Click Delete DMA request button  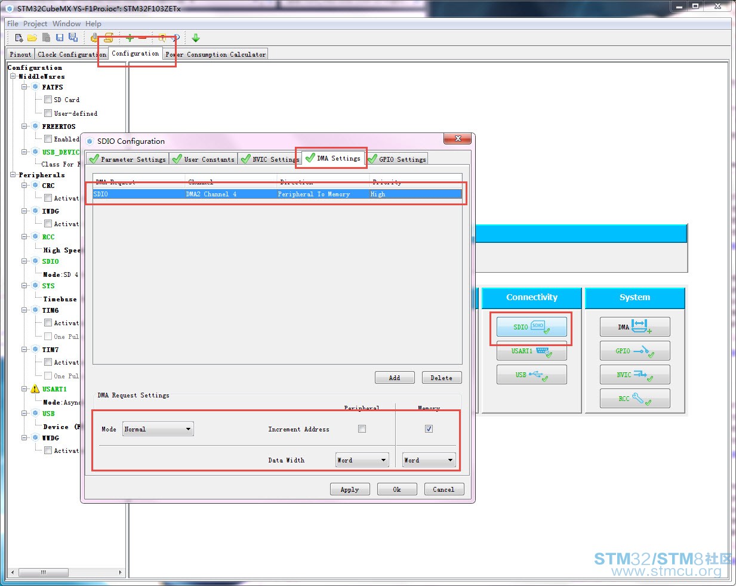click(442, 378)
